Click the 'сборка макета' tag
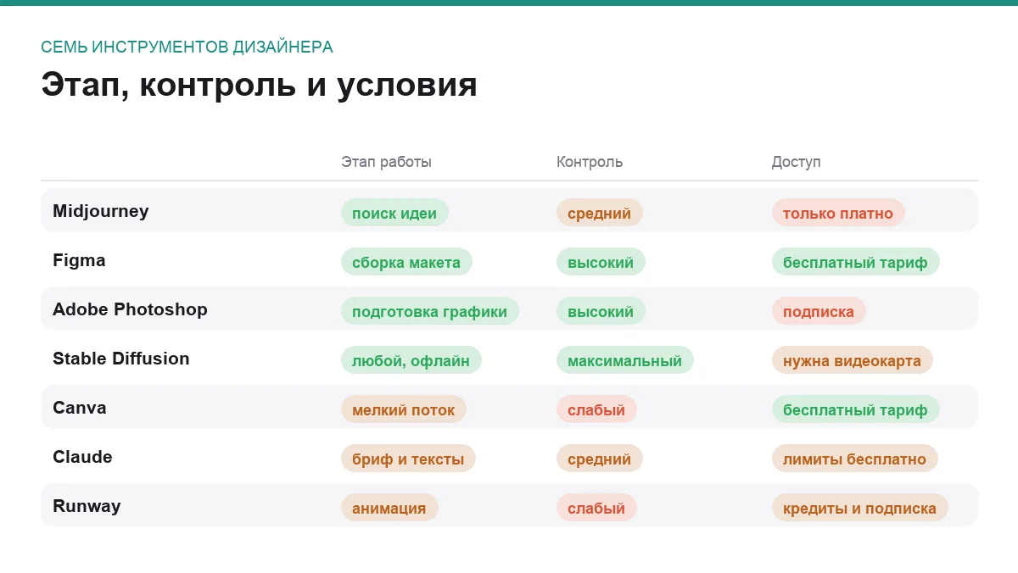The height and width of the screenshot is (573, 1018). 406,262
